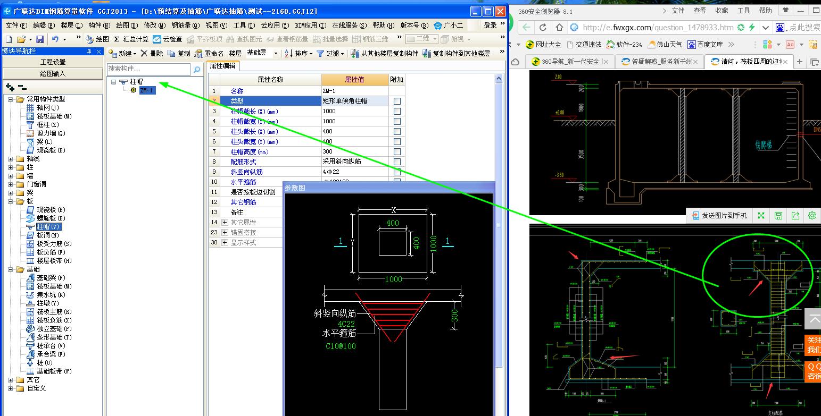821x416 pixels.
Task: Run 汇总计算 summary calculation
Action: [131, 39]
